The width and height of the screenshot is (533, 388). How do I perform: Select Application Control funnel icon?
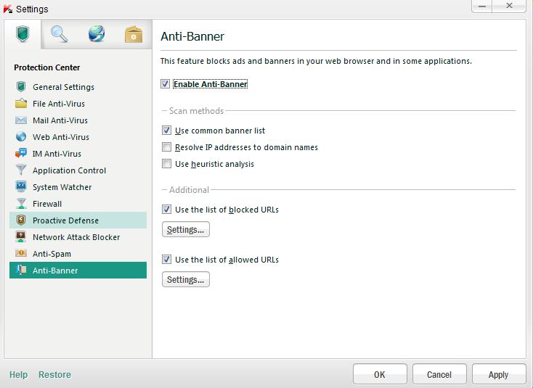click(21, 170)
